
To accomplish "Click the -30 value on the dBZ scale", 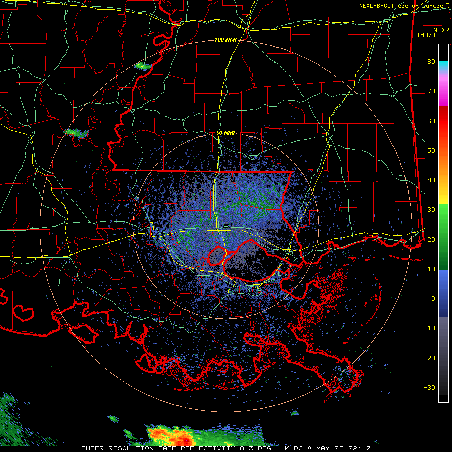I will pyautogui.click(x=429, y=387).
